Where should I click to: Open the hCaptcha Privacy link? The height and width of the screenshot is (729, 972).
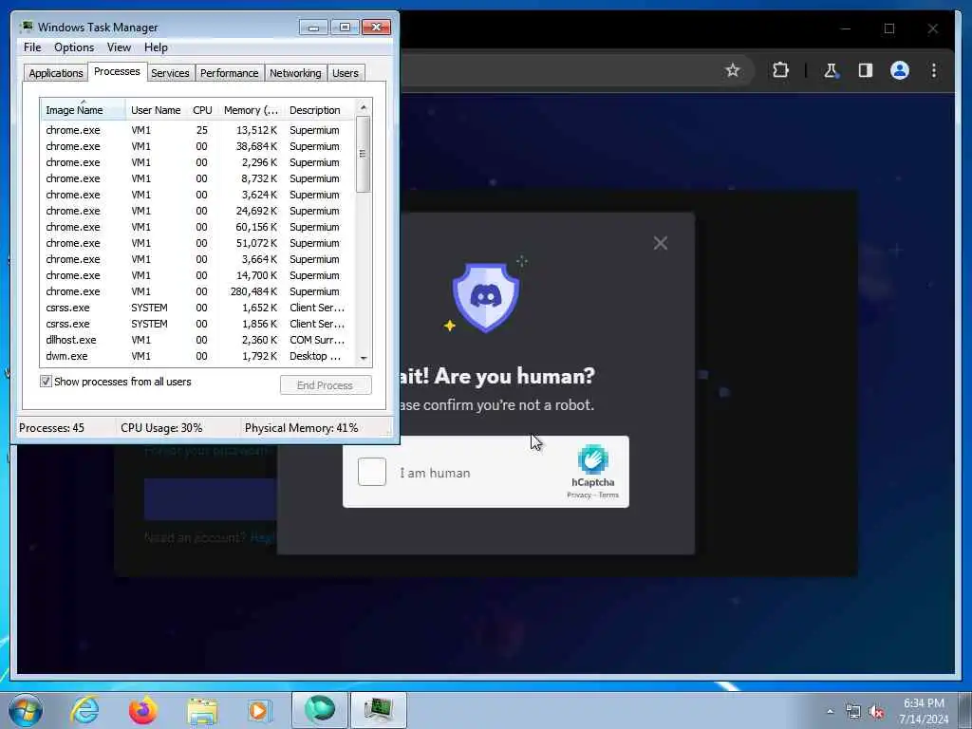[x=578, y=495]
